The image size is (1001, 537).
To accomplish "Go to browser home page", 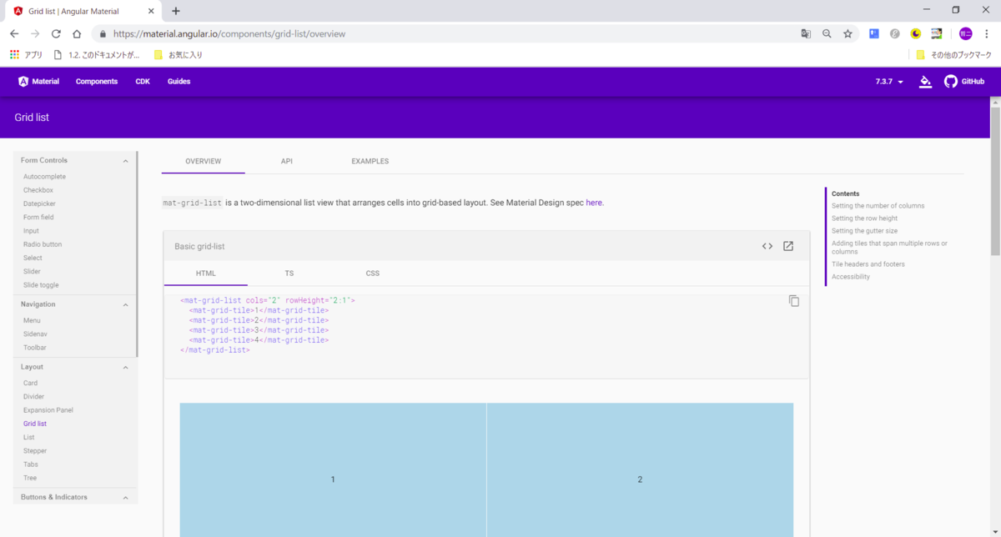I will click(x=77, y=34).
